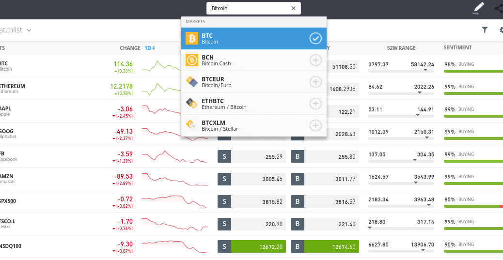Clear the Bitcoin search field text

(x=293, y=8)
